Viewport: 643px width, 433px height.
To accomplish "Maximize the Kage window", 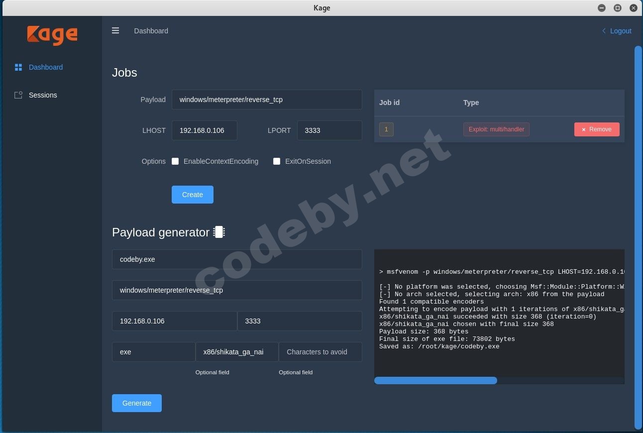I will click(618, 8).
